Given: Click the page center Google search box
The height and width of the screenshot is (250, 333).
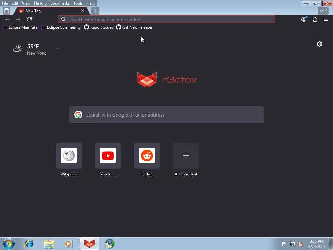Looking at the screenshot, I should click(x=166, y=115).
